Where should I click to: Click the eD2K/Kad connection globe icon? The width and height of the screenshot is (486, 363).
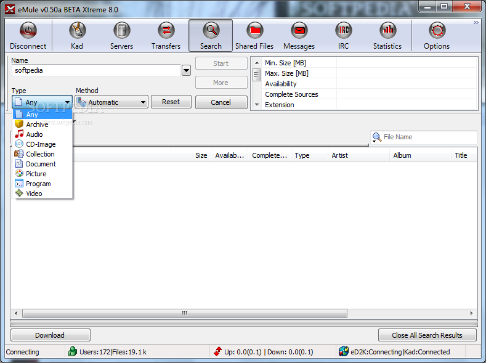[x=344, y=351]
